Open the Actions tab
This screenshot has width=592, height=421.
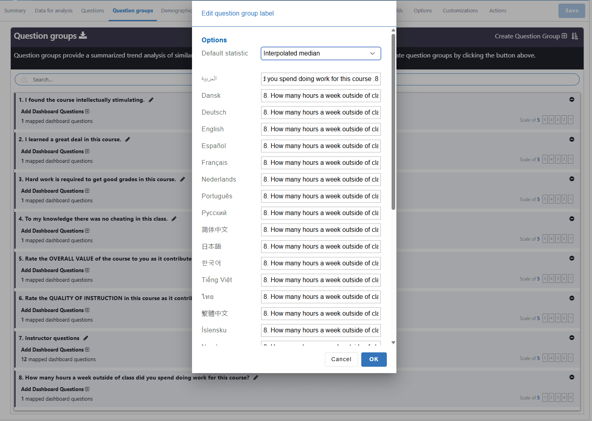[497, 11]
